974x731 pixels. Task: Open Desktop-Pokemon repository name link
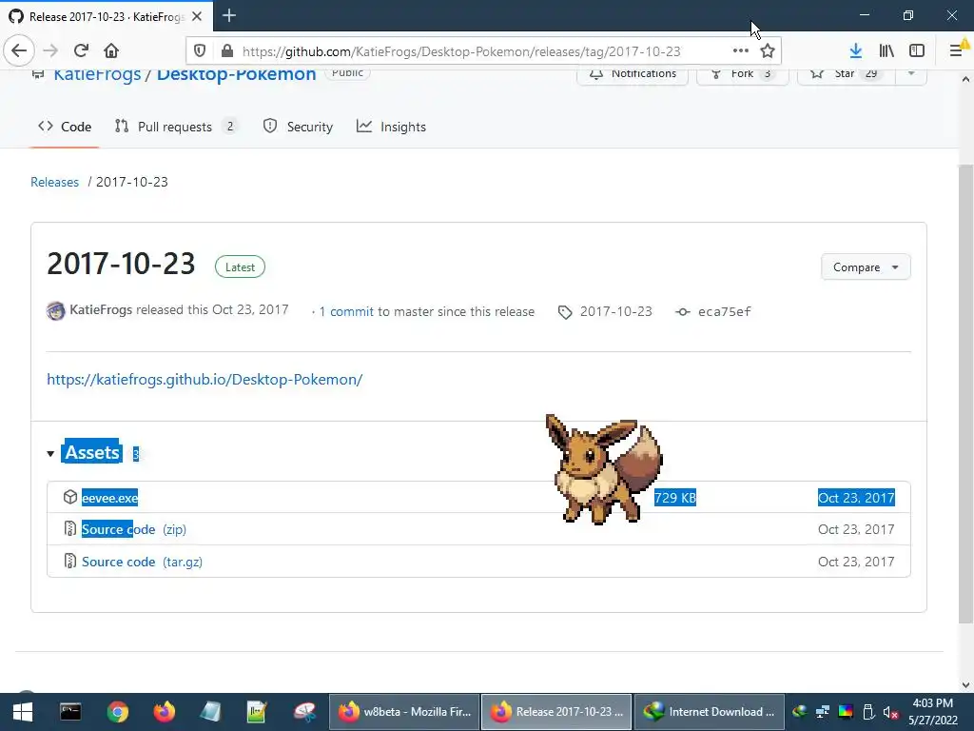coord(236,75)
